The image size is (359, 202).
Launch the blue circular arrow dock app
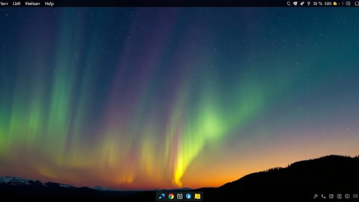click(188, 196)
